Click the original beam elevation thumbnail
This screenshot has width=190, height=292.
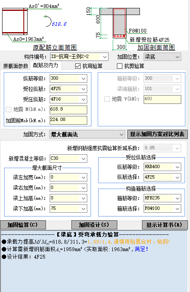(x=15, y=21)
